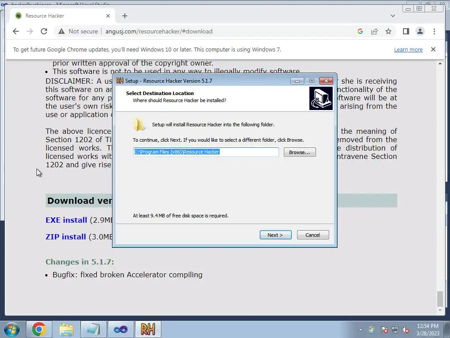Cancel the Resource Hacker setup
The width and height of the screenshot is (450, 338).
(313, 235)
